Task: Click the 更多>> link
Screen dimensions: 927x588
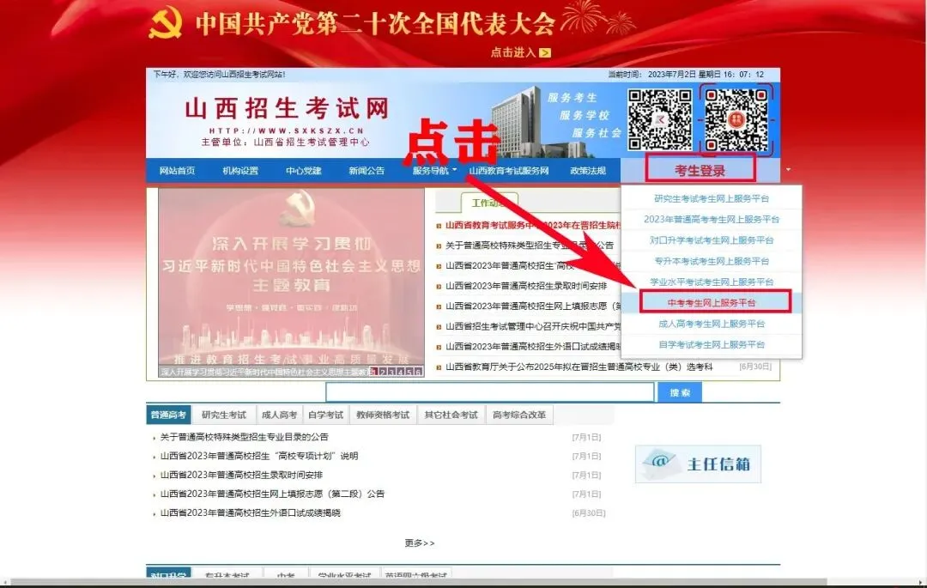Action: [x=420, y=543]
